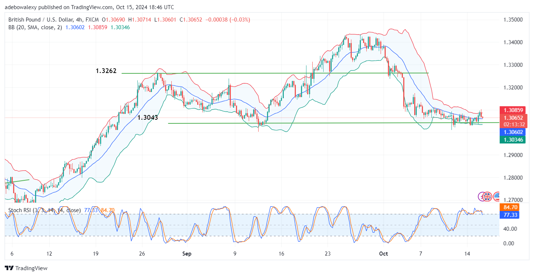Click the purple event marker icon

coord(481,196)
